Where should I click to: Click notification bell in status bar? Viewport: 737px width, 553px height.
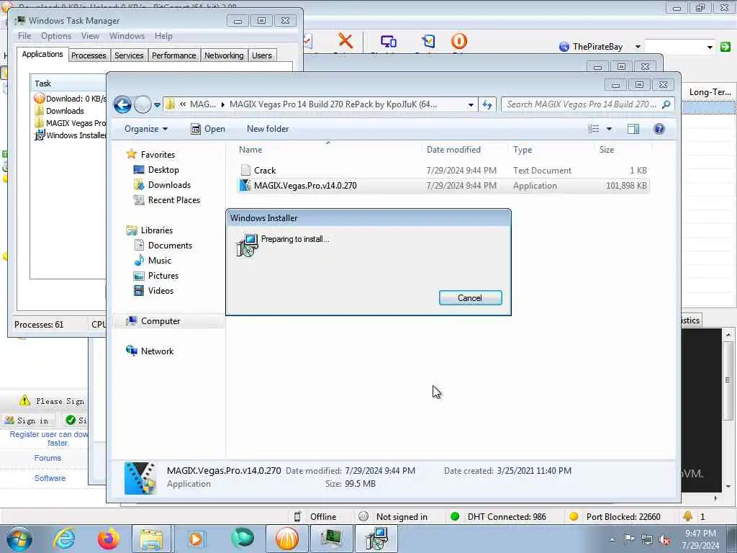click(x=687, y=516)
